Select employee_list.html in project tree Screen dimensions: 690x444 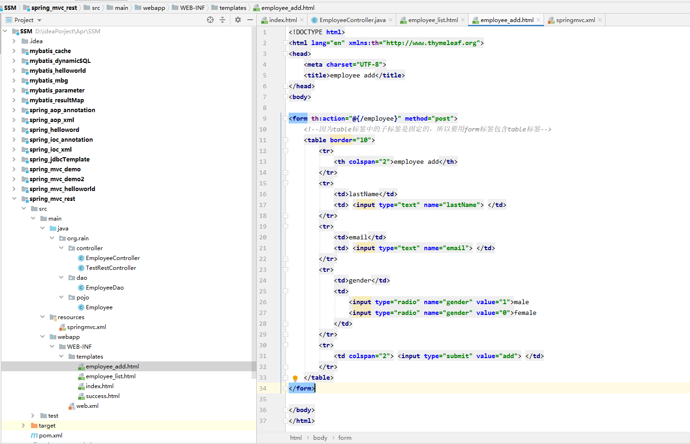(110, 376)
